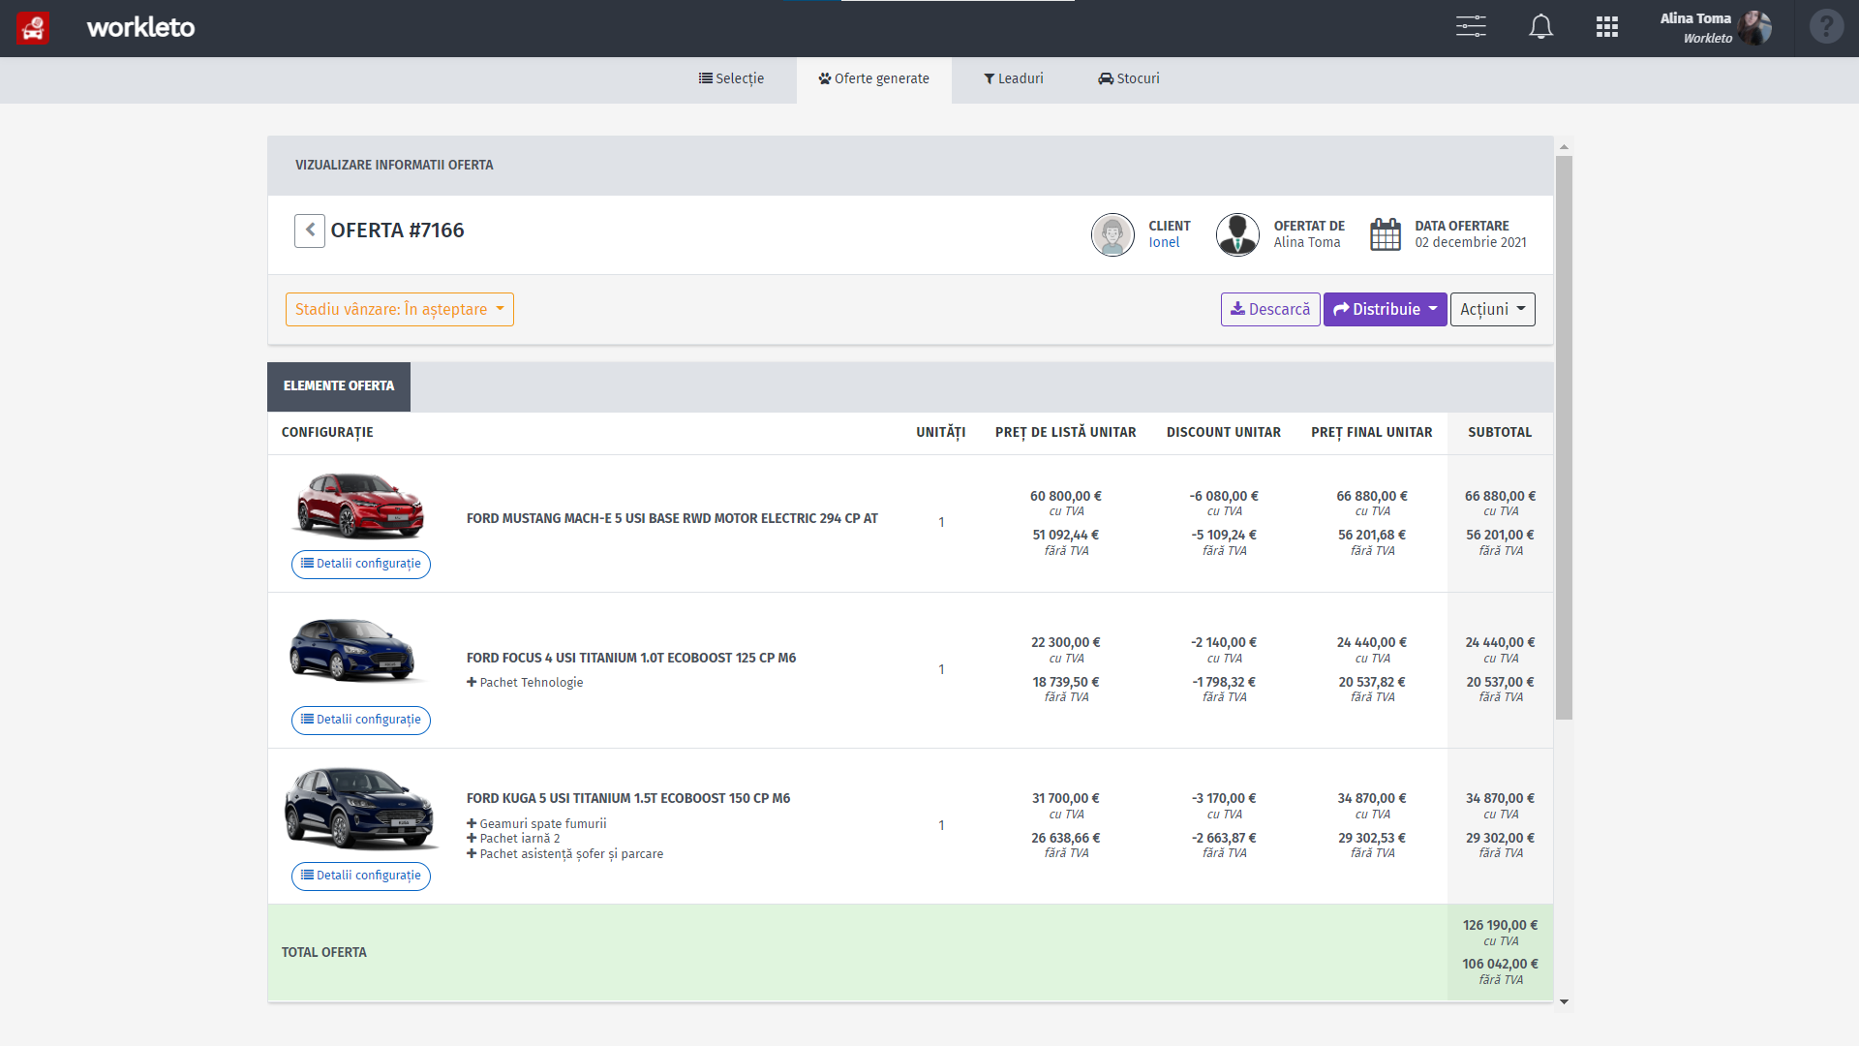Click the TOTAL OFERTA label
This screenshot has width=1859, height=1046.
coord(324,953)
